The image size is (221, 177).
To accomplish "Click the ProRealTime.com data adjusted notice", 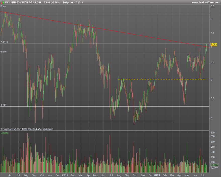I will 27,129.
